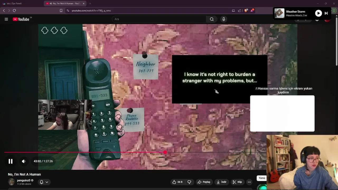
Task: Open Brave Shields lion icon
Action: pos(246,11)
